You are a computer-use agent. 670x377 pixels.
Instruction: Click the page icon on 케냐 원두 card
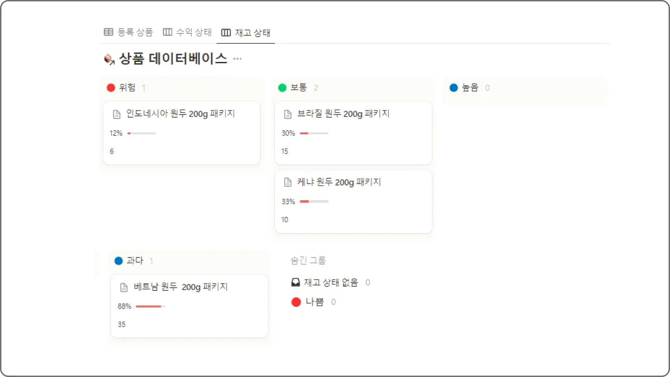tap(288, 182)
